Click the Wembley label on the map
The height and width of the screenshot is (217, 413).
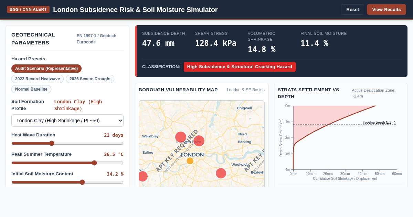click(x=150, y=136)
